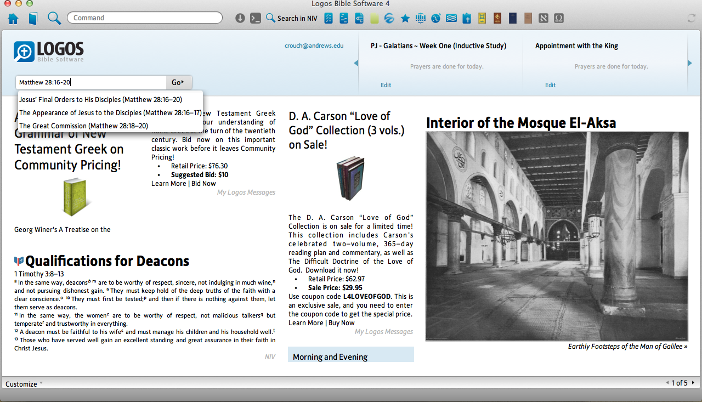
Task: Click the Home icon in the toolbar
Action: 13,19
